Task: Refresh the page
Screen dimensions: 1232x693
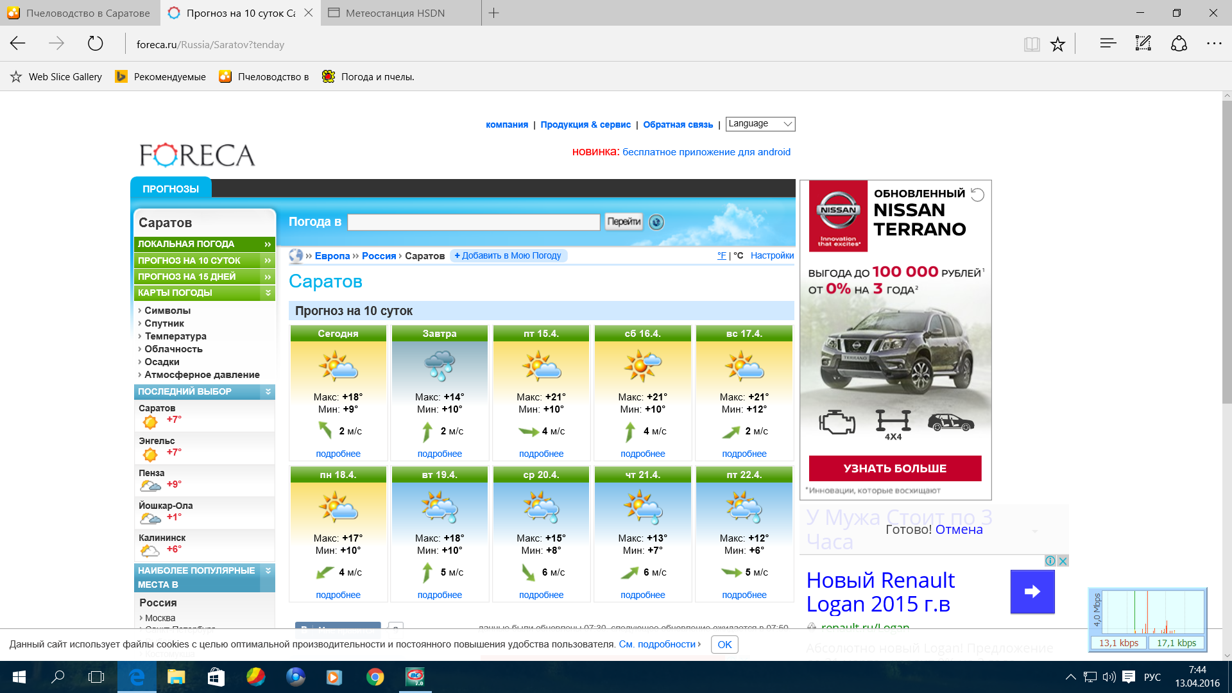Action: click(x=95, y=44)
